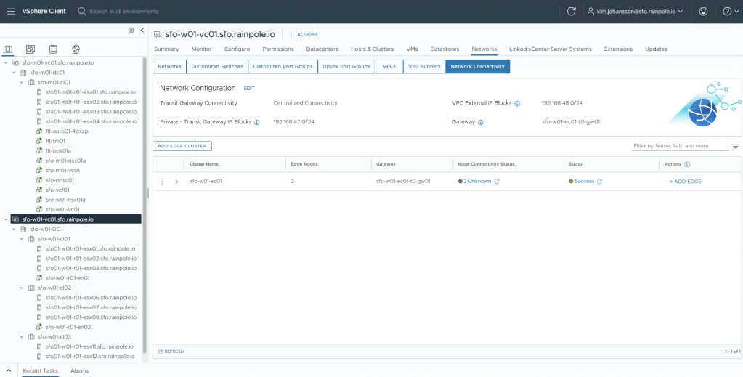Open row actions menu for sfo-w01-ec01
The image size is (743, 377).
click(x=162, y=182)
